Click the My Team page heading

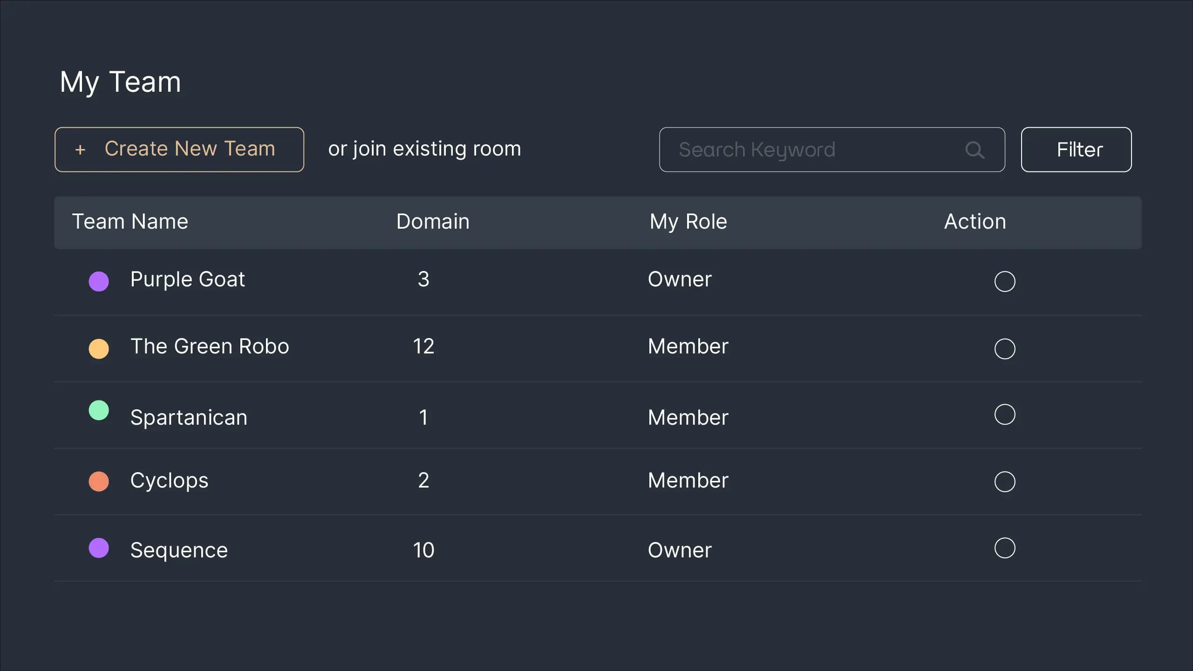pyautogui.click(x=120, y=82)
